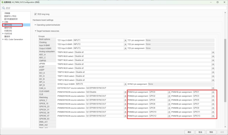Select 求解器 in the left tree

(7, 13)
